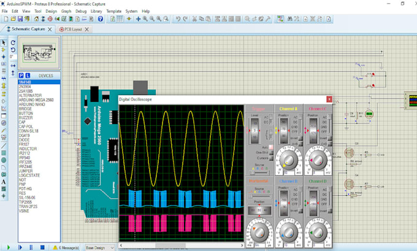Click the 6 Message(s) status entry
Image resolution: width=417 pixels, height=251 pixels.
69,247
